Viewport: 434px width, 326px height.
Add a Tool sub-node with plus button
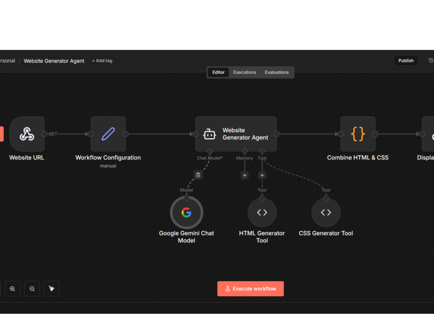click(x=262, y=175)
